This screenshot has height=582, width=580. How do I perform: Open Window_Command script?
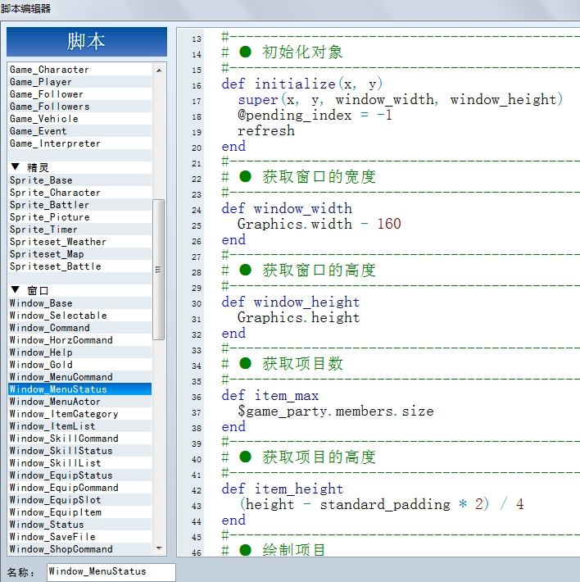pyautogui.click(x=79, y=327)
